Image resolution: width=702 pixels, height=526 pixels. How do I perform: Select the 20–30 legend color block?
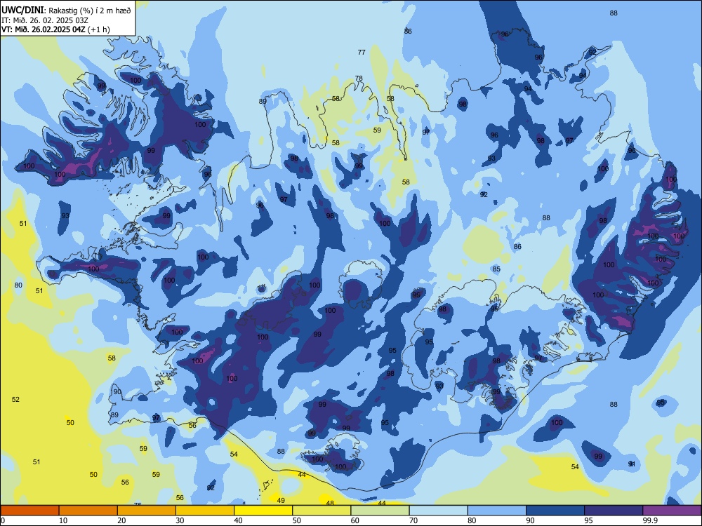tap(147, 511)
